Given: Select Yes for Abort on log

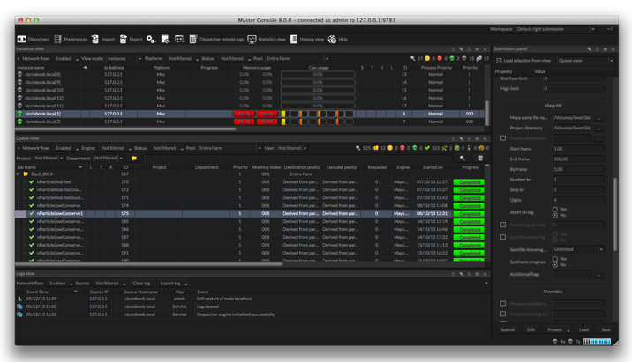Looking at the screenshot, I should pos(555,210).
